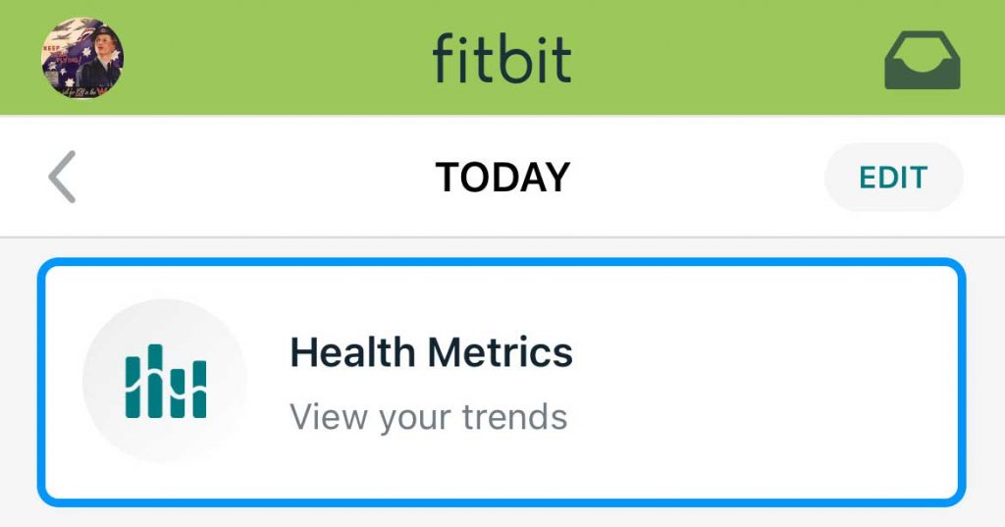Click the fitbit logo in the header
Screen dimensions: 1005x527
(502, 60)
